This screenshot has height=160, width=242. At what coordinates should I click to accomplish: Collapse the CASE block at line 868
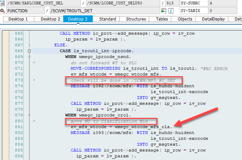coord(29,51)
